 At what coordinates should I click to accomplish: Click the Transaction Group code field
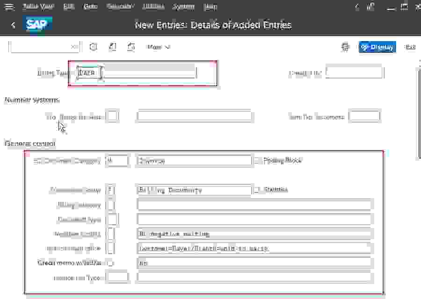click(110, 190)
